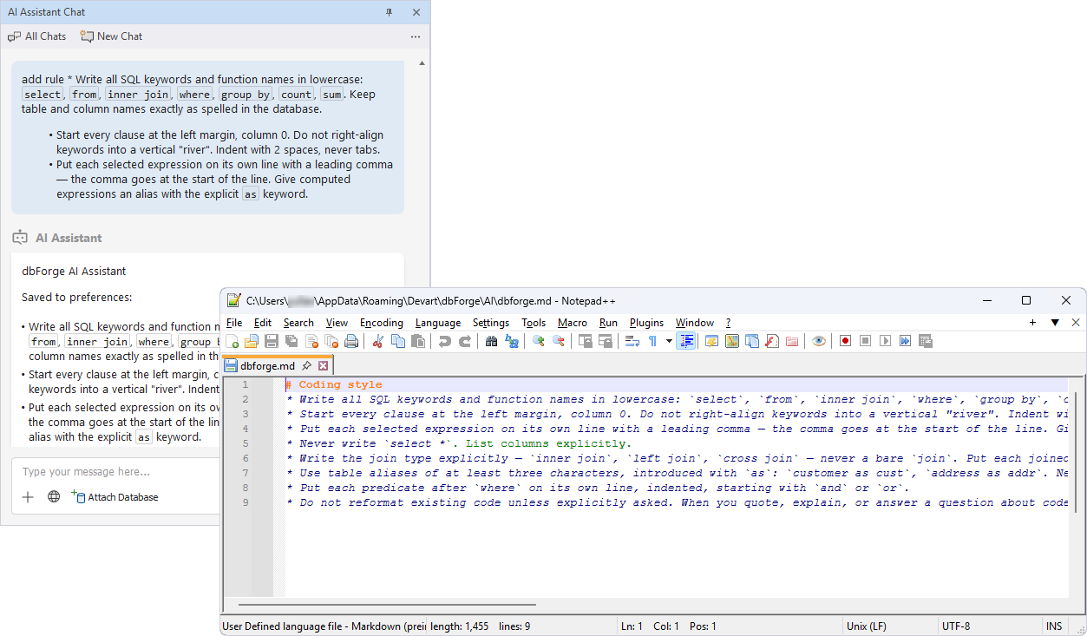Screen dimensions: 1087x636
Task: Toggle word wrap in Notepad++
Action: 632,341
